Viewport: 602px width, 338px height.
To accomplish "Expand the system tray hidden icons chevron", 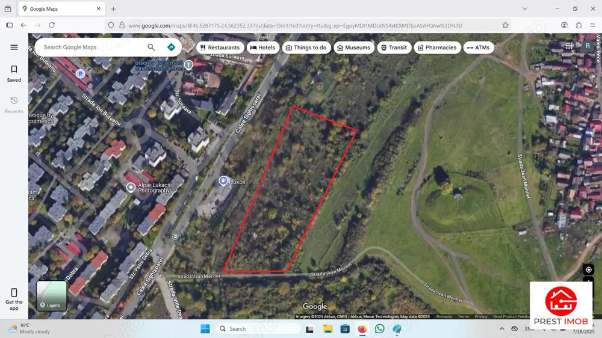I will [x=502, y=329].
